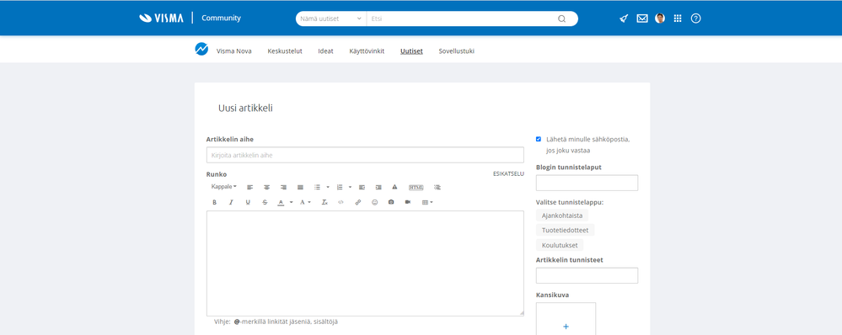Select the Ajankohtaista tag
Image resolution: width=842 pixels, height=335 pixels.
pos(562,215)
